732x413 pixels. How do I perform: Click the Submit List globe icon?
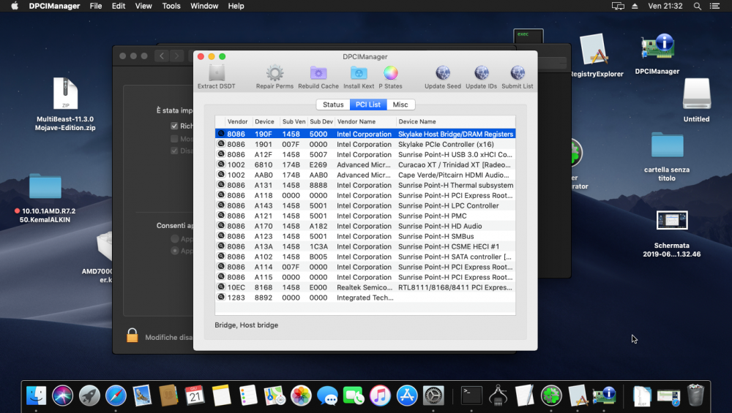[x=518, y=73]
